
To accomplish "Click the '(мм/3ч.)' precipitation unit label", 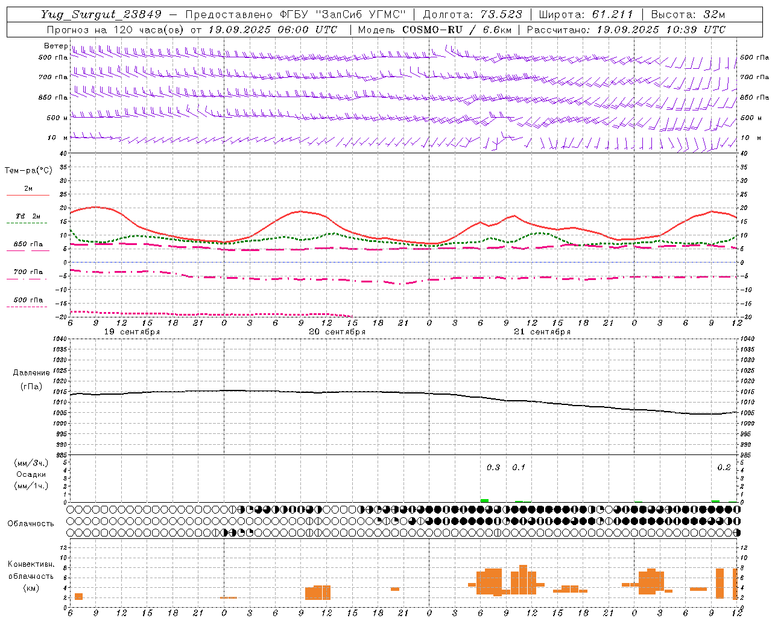I will coord(31,463).
